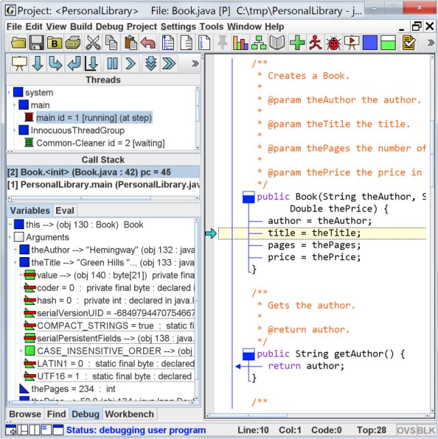
Task: Click the green split window toolbar icon
Action: tap(388, 43)
